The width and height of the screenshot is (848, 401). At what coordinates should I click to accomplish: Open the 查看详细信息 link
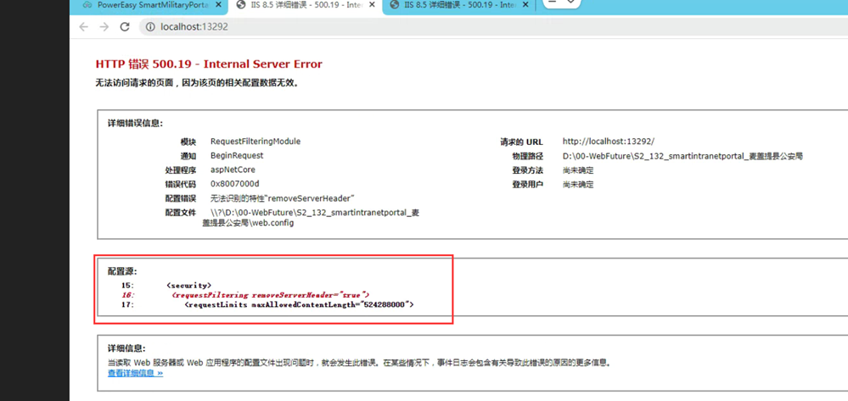[x=135, y=373]
